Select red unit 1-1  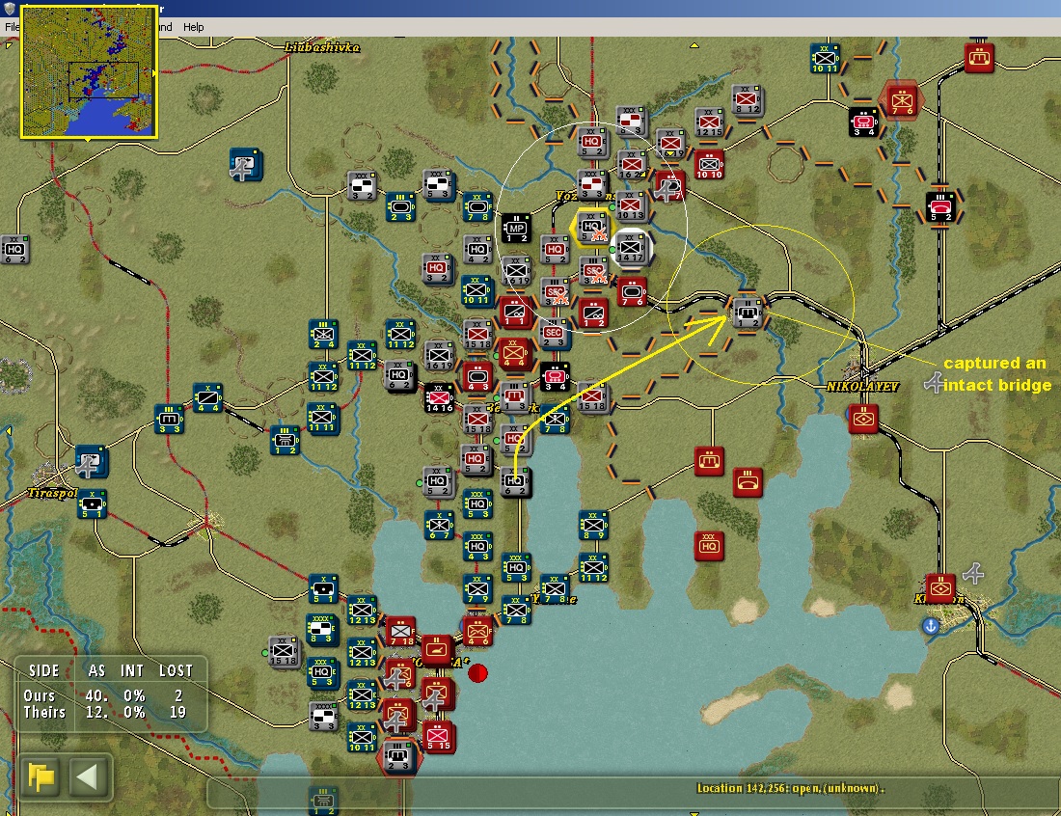[x=514, y=313]
